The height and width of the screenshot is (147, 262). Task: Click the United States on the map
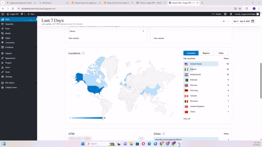point(95,90)
